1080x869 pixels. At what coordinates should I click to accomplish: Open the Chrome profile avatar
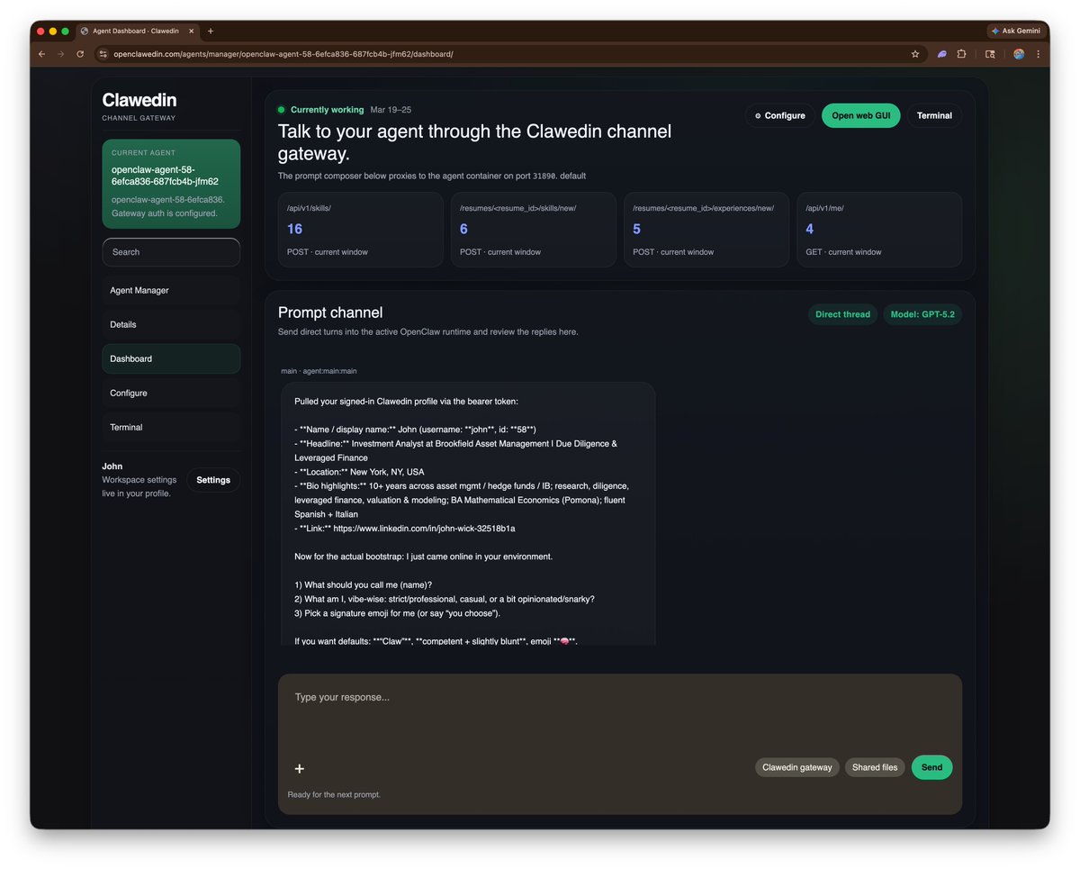click(x=1019, y=54)
